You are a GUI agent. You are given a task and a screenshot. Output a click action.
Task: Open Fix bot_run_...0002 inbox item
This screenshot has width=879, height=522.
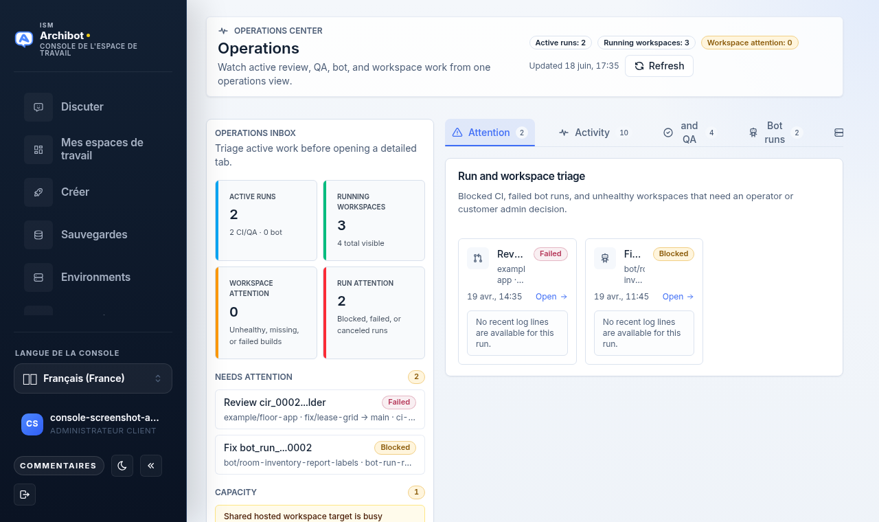[x=320, y=455]
